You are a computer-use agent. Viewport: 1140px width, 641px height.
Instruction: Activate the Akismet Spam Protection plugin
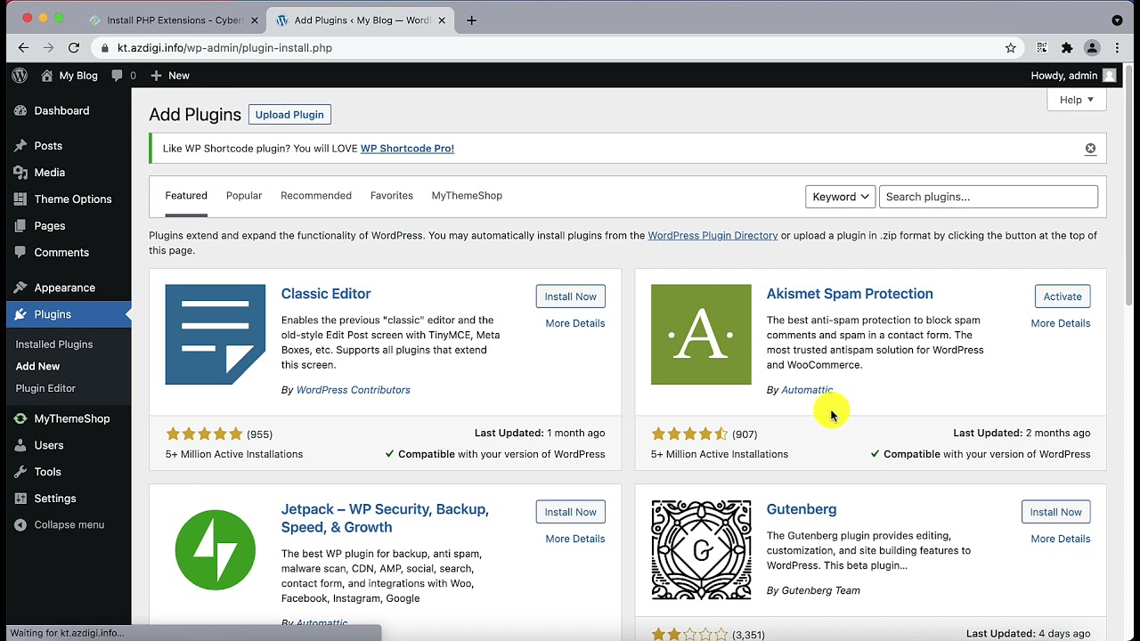[x=1063, y=296]
